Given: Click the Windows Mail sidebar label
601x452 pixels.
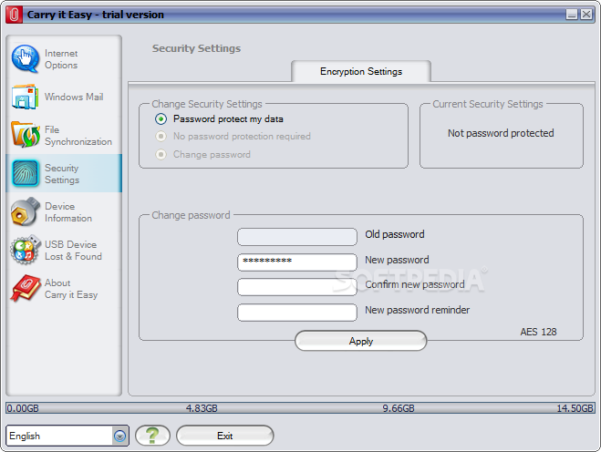Looking at the screenshot, I should click(x=74, y=97).
